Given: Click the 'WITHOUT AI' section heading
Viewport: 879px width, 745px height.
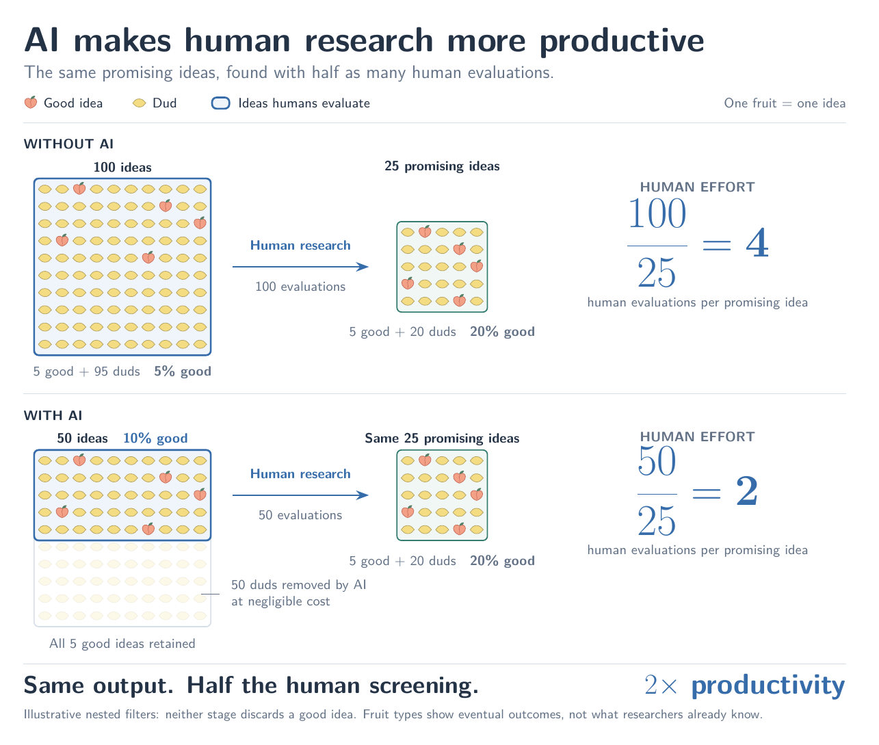Looking at the screenshot, I should 68,144.
